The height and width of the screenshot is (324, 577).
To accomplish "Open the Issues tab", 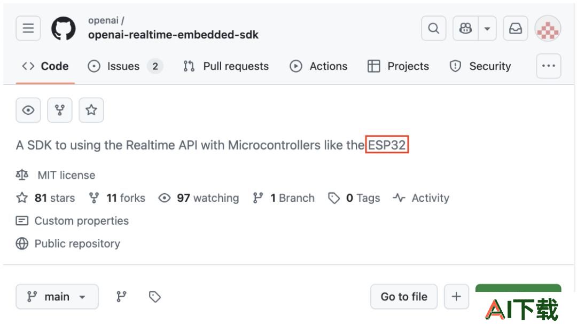I will [125, 66].
